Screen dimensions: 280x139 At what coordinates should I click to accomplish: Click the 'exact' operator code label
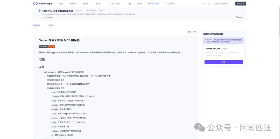point(54,127)
